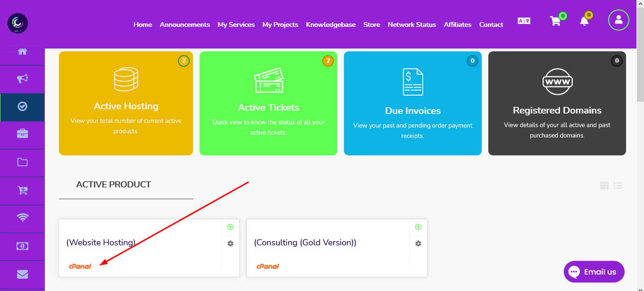This screenshot has height=291, width=644.
Task: Click the page vertical scrollbar
Action: 640,145
